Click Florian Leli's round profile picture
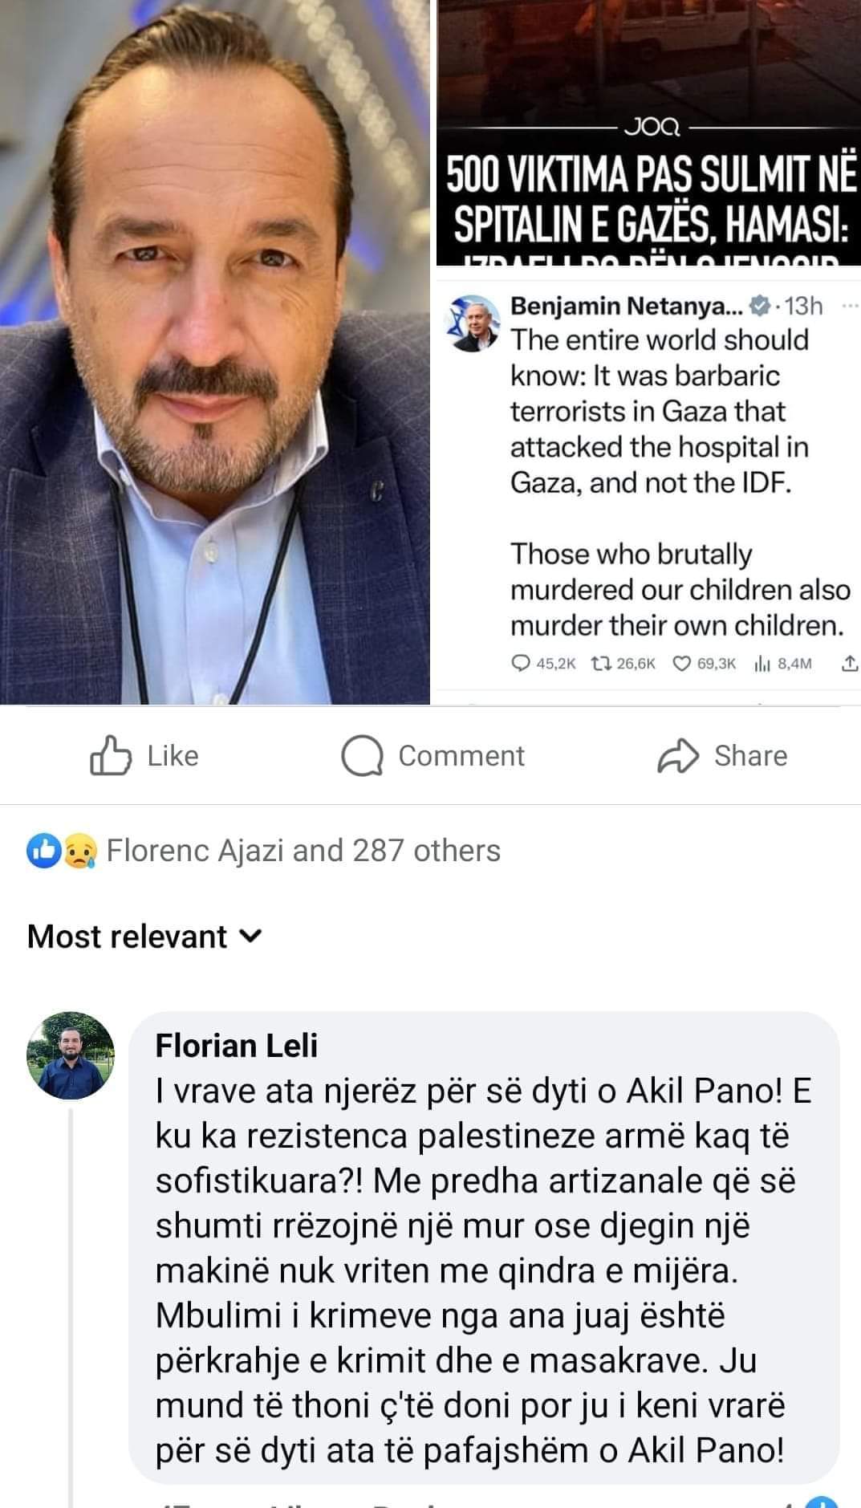Viewport: 861px width, 1508px height. click(71, 1055)
